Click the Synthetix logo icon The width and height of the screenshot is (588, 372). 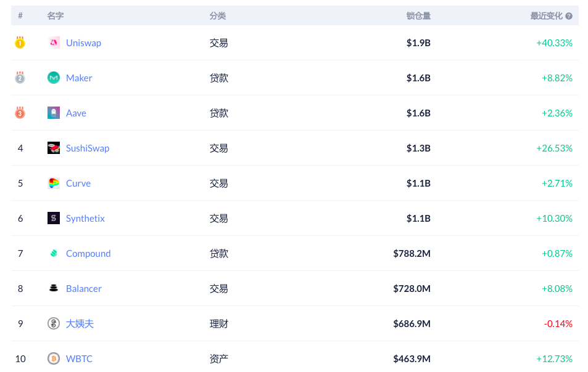54,218
